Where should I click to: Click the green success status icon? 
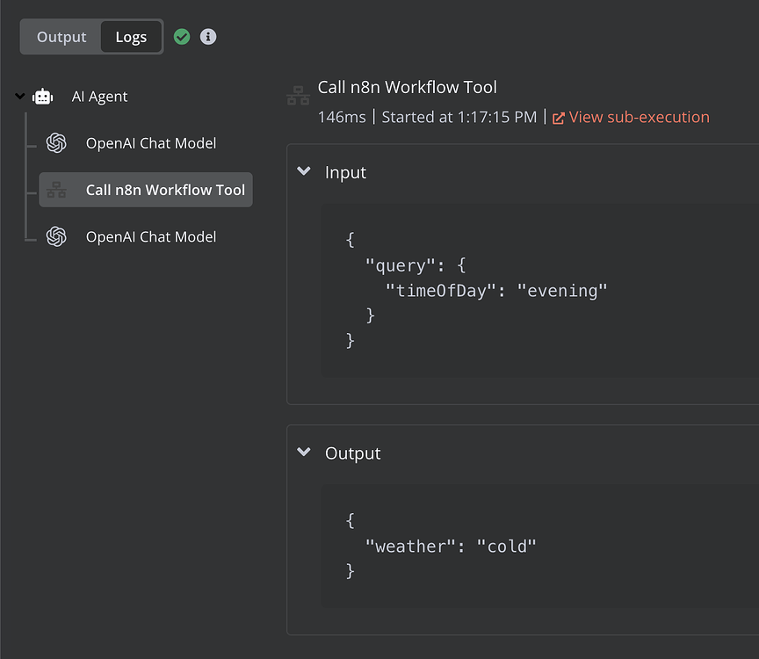182,37
